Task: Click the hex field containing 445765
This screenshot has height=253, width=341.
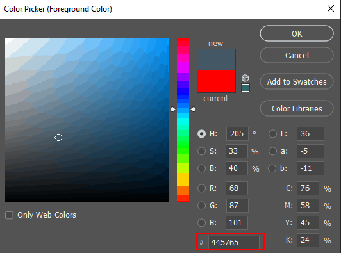Action: tap(234, 242)
